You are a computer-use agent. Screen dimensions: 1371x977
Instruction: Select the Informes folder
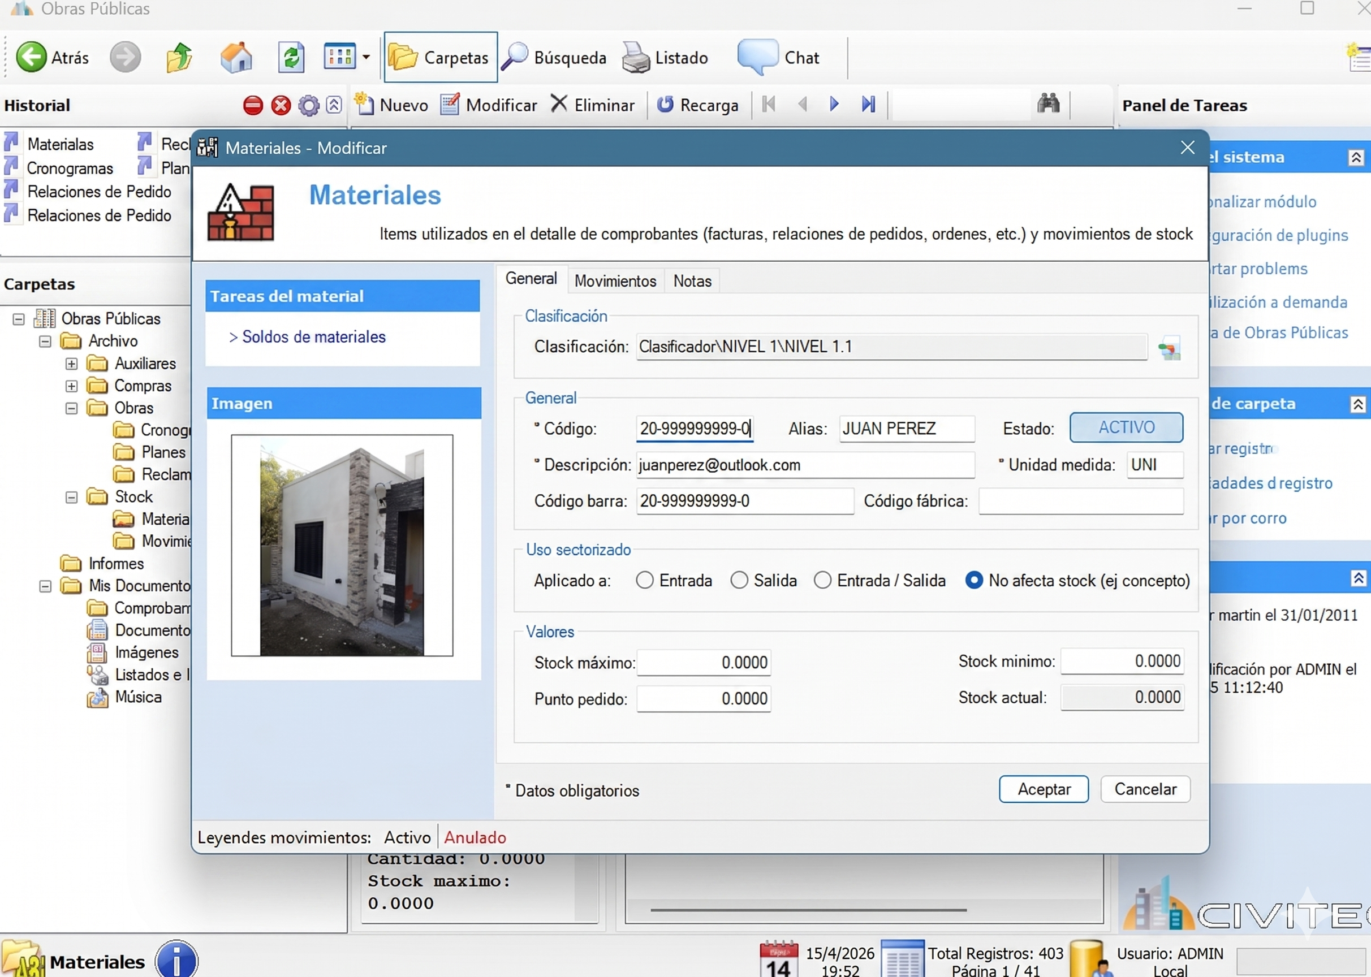(x=102, y=564)
